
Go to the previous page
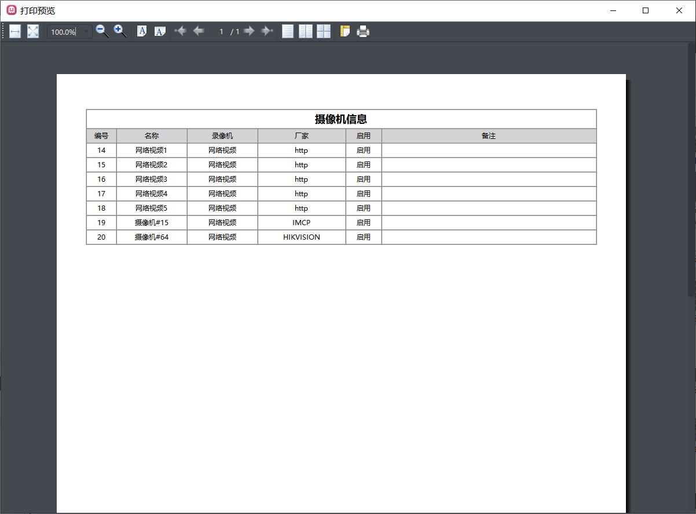click(199, 31)
